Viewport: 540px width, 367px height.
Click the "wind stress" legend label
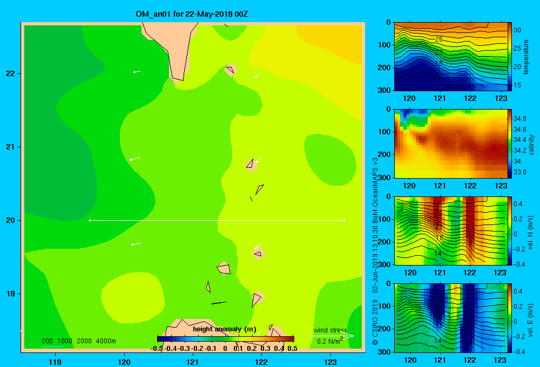330,330
